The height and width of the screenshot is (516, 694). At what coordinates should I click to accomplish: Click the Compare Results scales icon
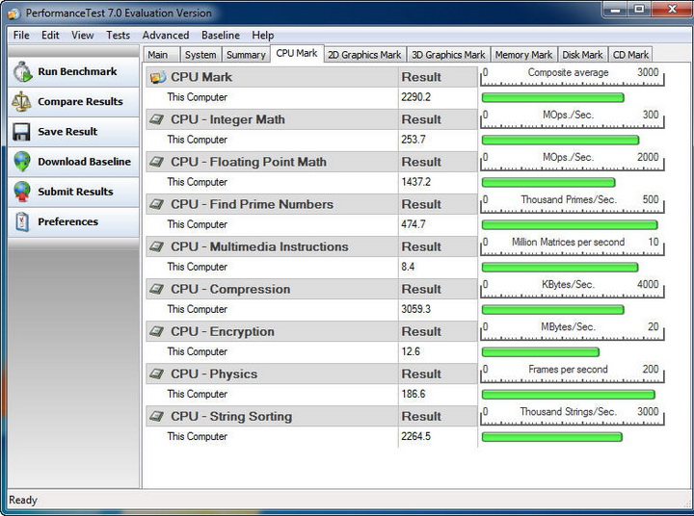[x=21, y=101]
